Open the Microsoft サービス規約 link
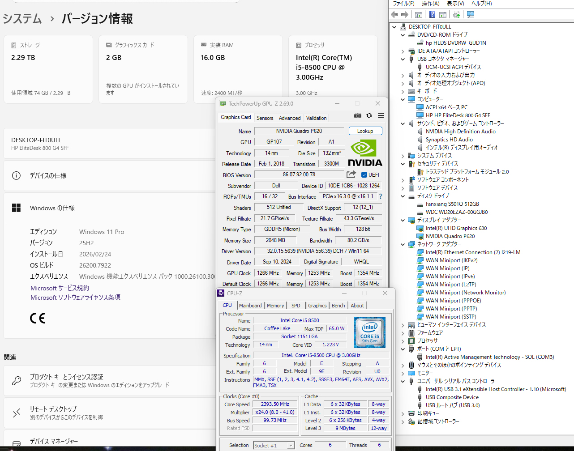Image resolution: width=574 pixels, height=451 pixels. coord(60,288)
